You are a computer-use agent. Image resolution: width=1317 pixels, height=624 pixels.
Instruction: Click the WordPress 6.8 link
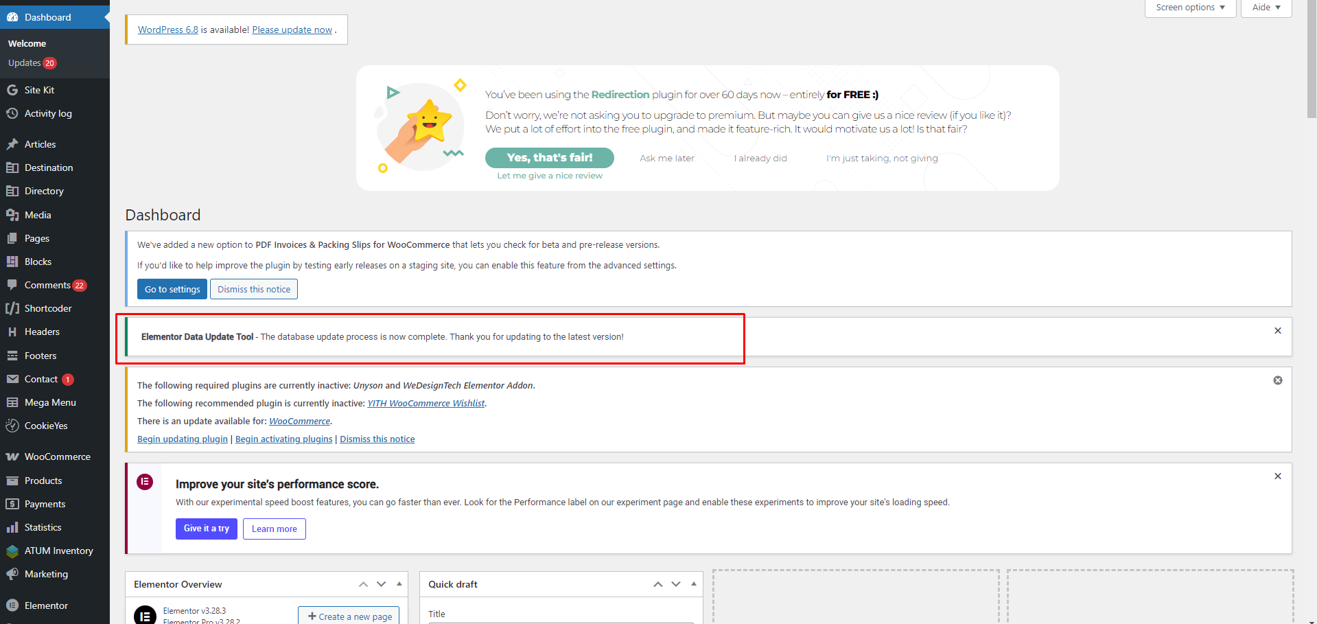tap(168, 30)
